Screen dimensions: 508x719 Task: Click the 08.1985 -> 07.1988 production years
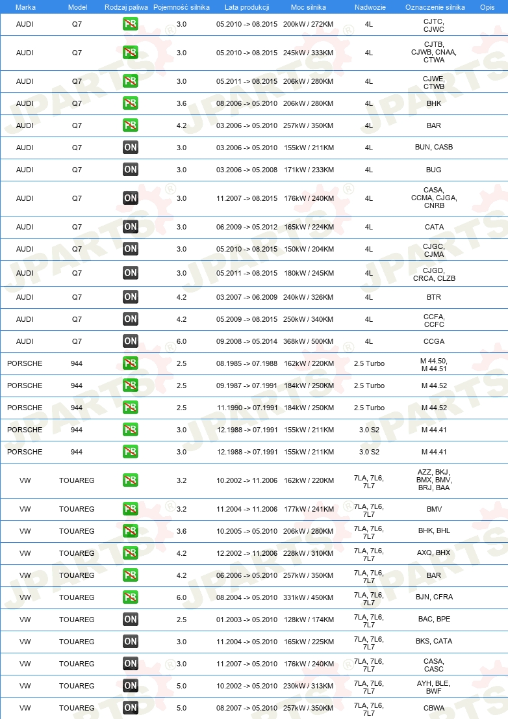(x=247, y=363)
